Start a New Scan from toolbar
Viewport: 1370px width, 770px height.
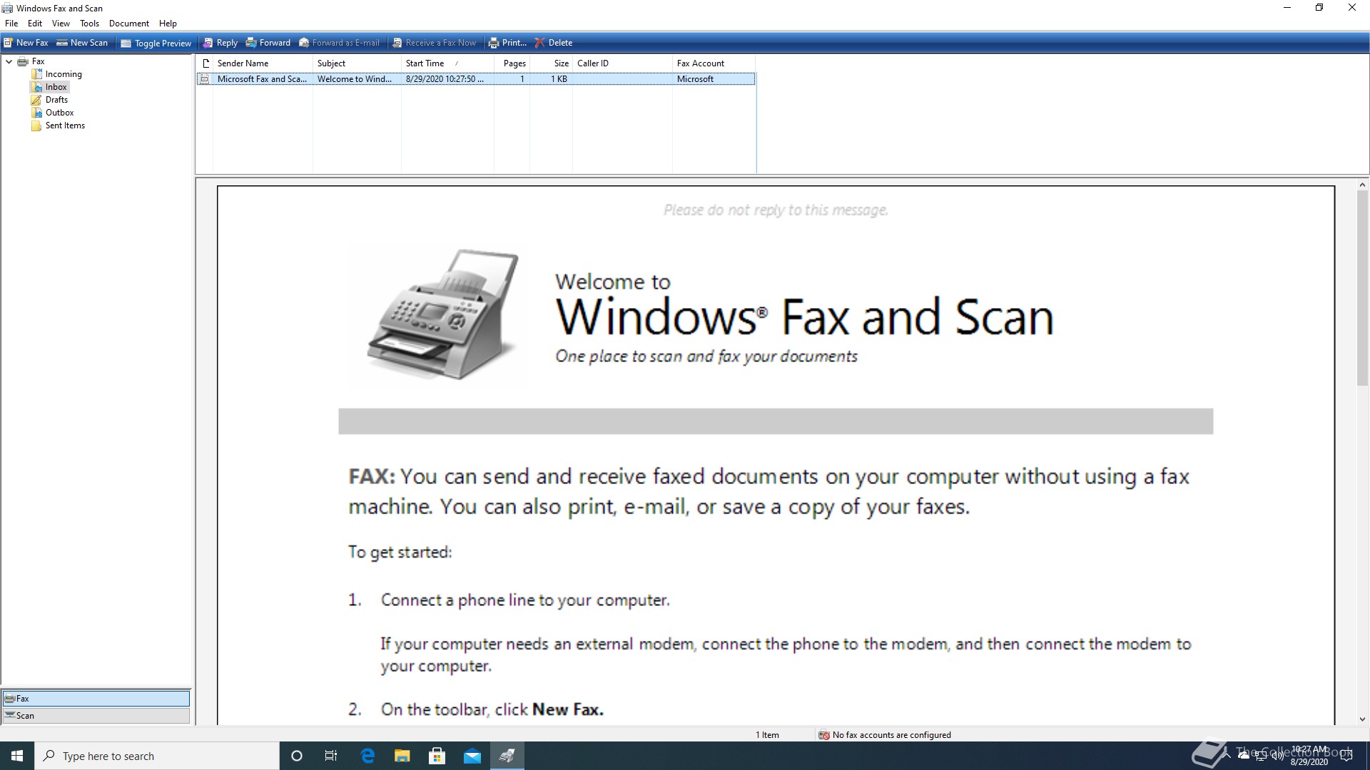pos(82,43)
